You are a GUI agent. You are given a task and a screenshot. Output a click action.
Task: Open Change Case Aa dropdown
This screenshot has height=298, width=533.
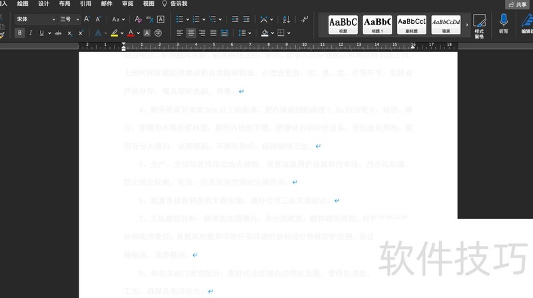click(x=119, y=19)
